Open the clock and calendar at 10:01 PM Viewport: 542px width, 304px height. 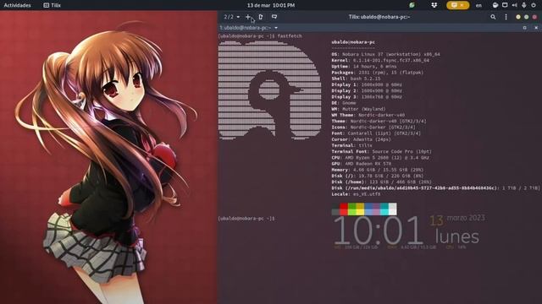[x=271, y=5]
